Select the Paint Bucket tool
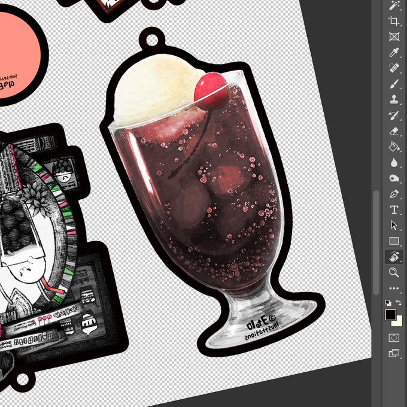 coord(394,147)
